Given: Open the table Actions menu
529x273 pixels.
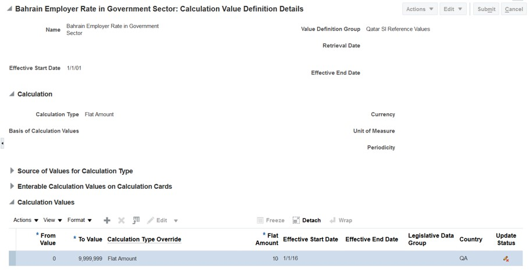Looking at the screenshot, I should coord(26,221).
